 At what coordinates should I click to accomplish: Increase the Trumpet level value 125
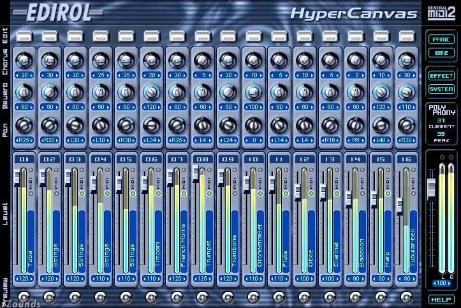pyautogui.click(x=210, y=279)
